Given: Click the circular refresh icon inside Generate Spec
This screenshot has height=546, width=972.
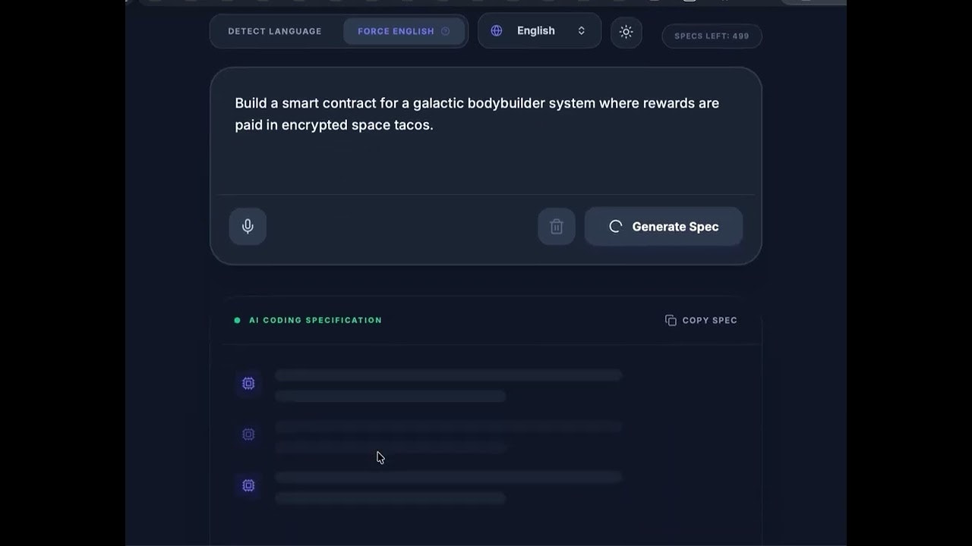Looking at the screenshot, I should 615,226.
